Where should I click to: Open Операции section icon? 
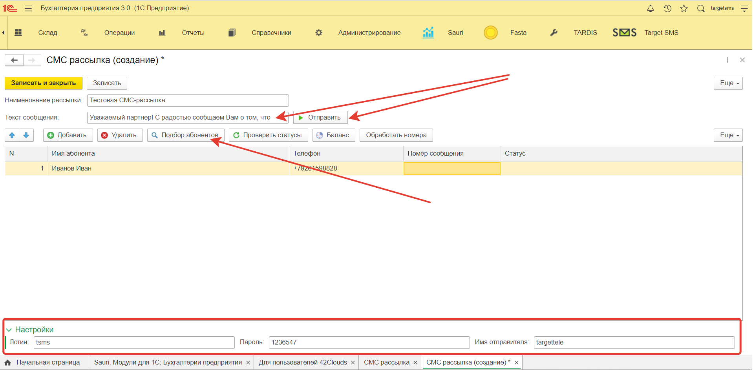(84, 33)
